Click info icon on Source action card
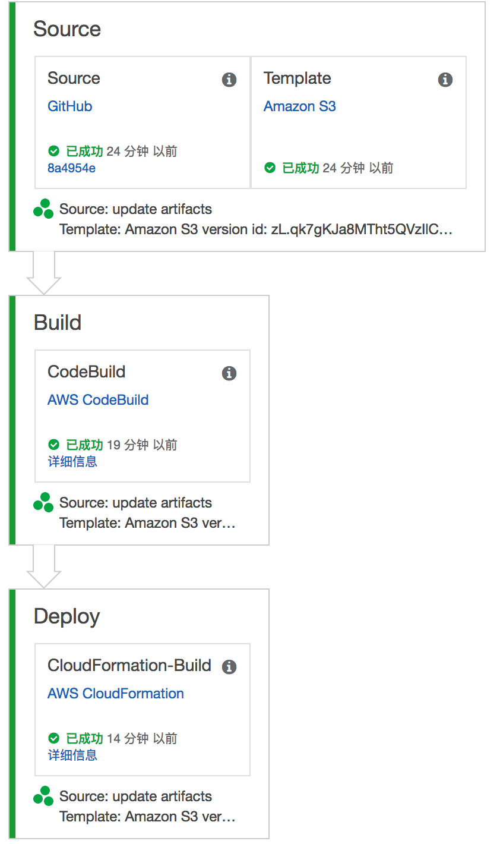 click(x=229, y=80)
